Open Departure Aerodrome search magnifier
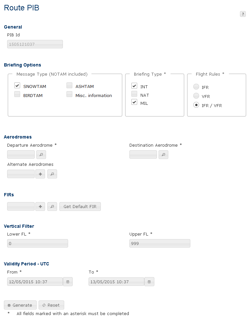Viewport: 251px width, 317px height. 41,155
